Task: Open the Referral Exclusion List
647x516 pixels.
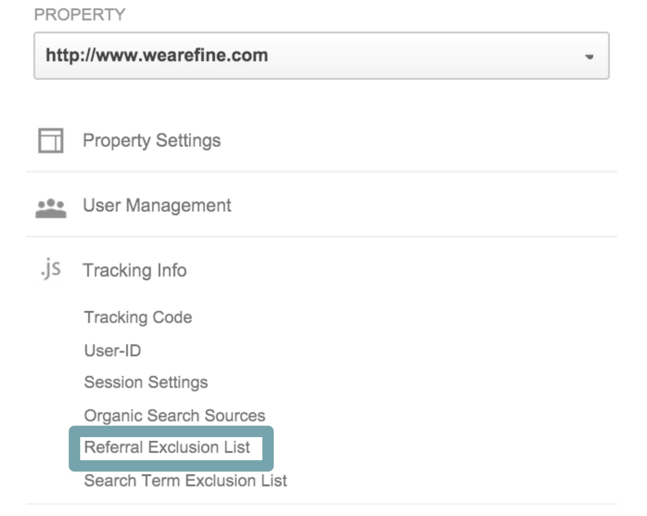Action: tap(167, 447)
